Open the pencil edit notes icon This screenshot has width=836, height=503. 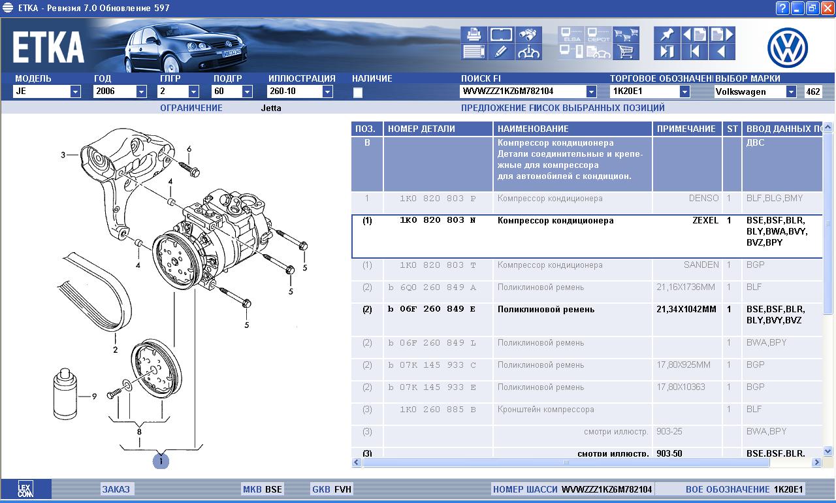[501, 52]
